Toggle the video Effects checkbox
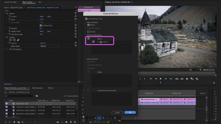 point(88,38)
